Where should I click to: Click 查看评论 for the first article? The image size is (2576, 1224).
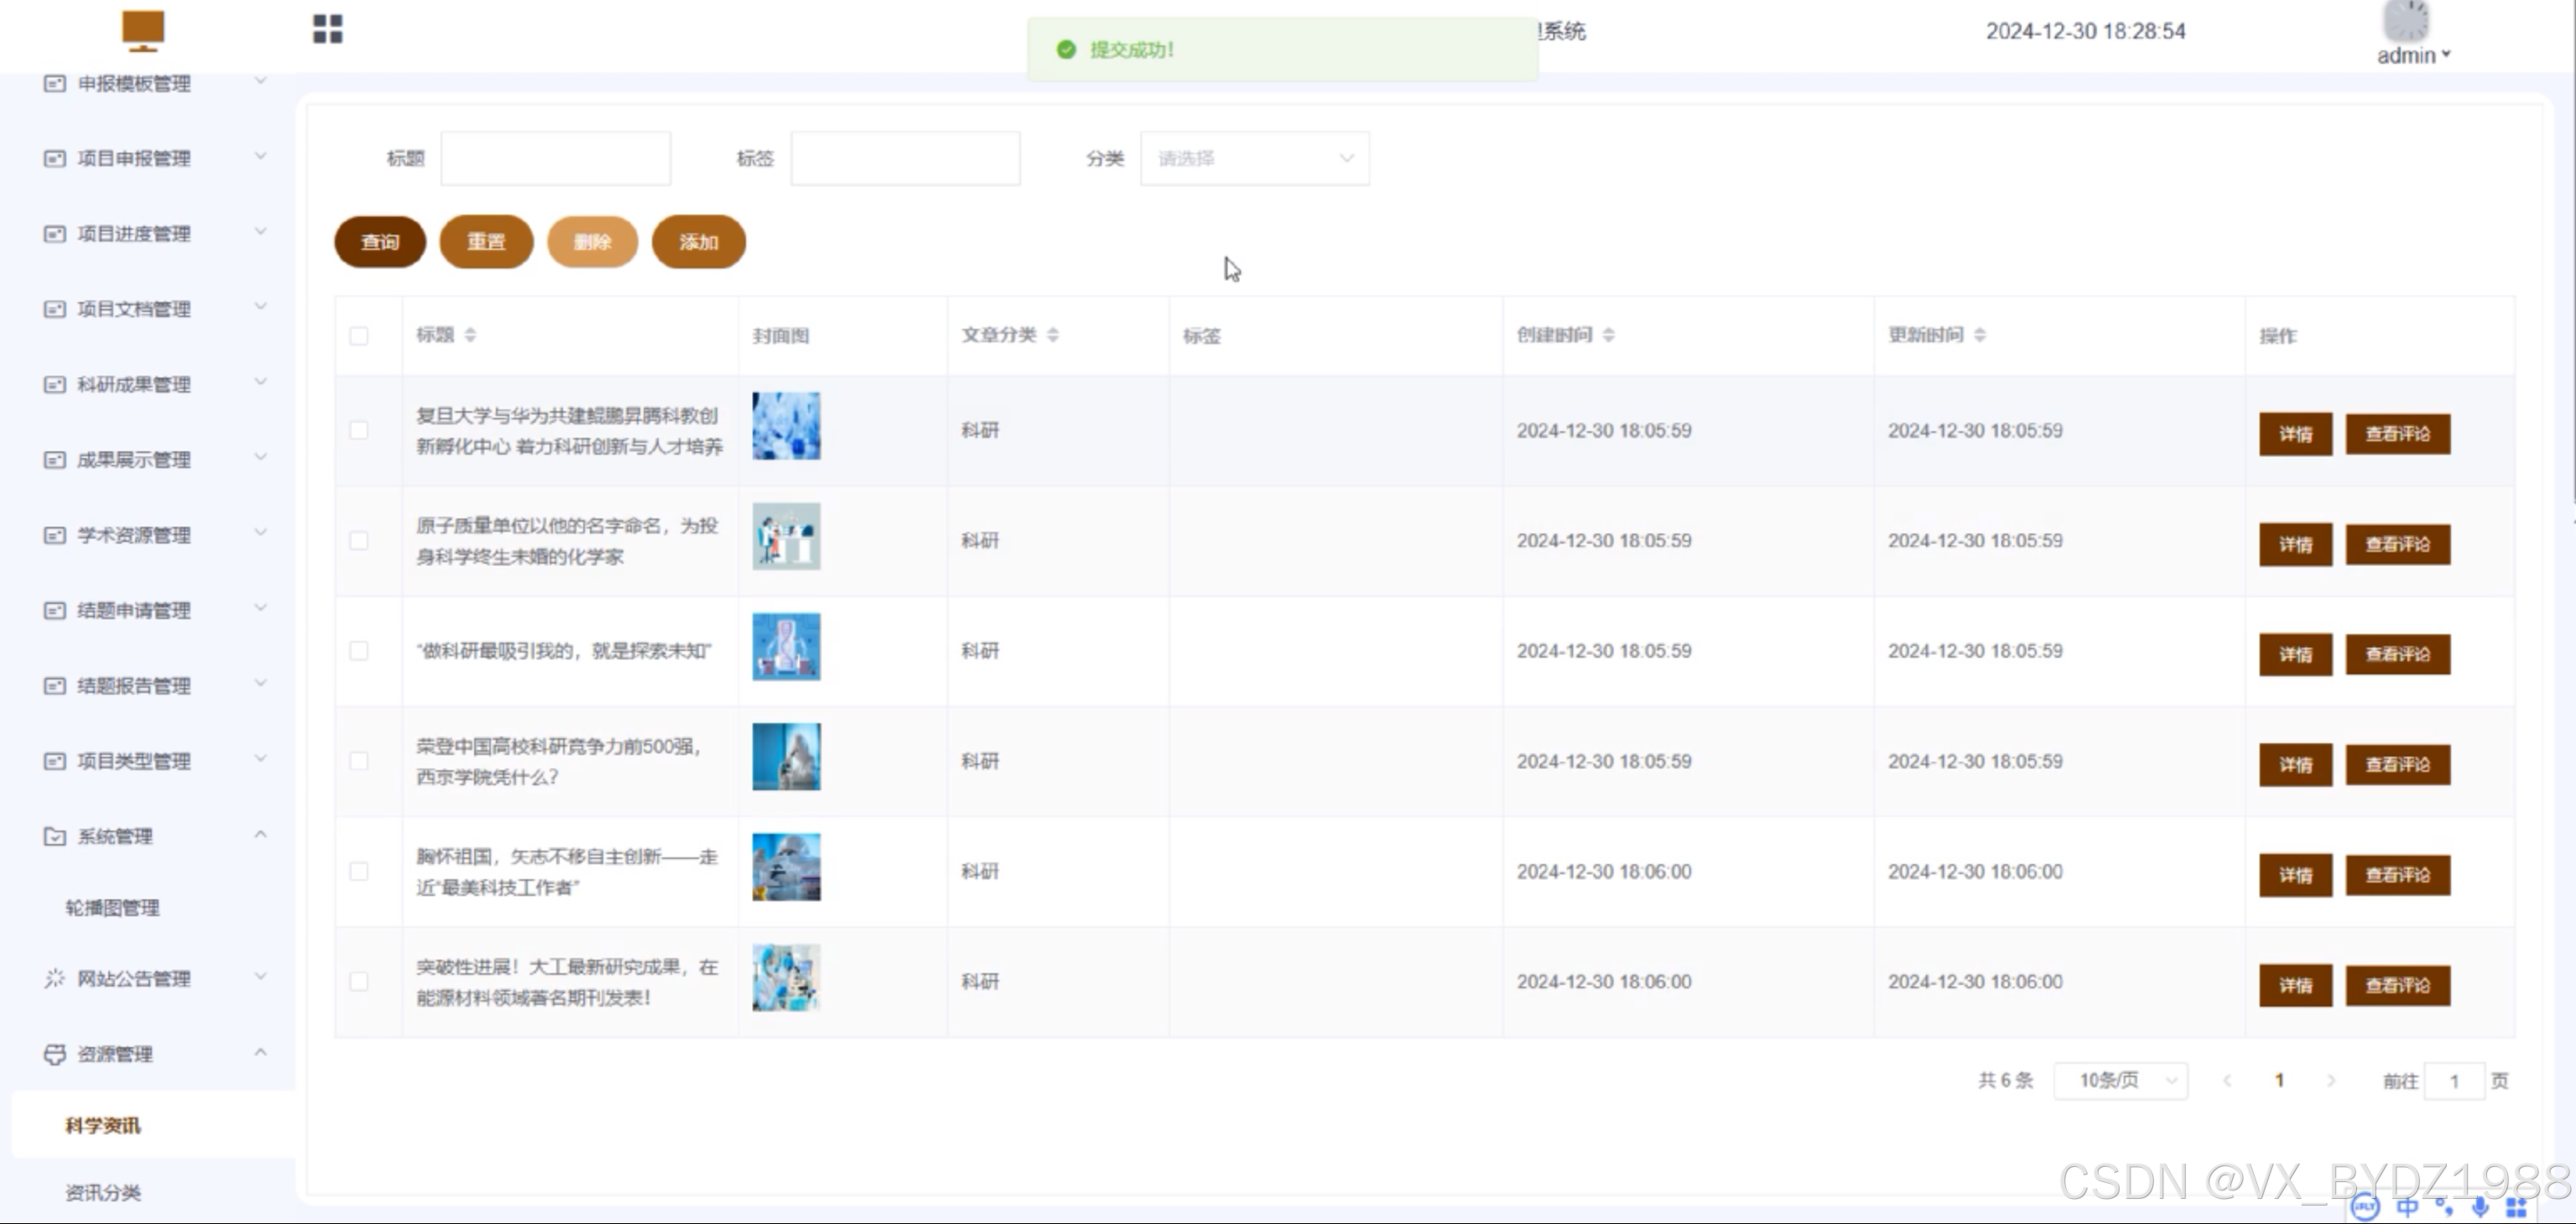(2397, 434)
